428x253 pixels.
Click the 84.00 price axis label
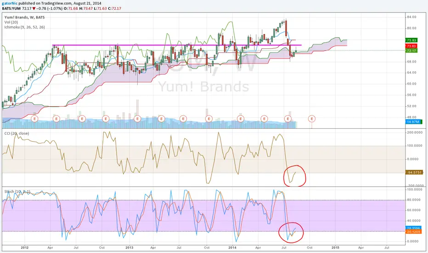[x=411, y=17]
